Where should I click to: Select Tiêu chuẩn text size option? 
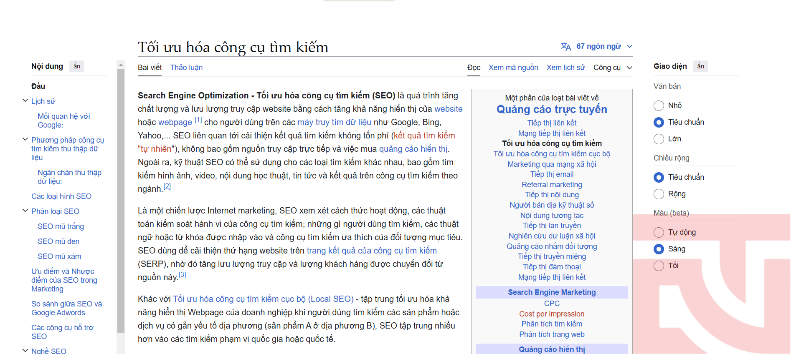tap(659, 122)
